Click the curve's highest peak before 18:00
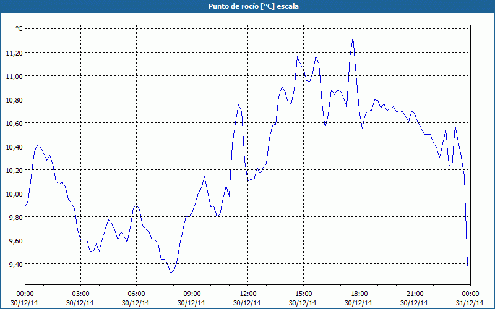This screenshot has width=495, height=309. point(353,37)
